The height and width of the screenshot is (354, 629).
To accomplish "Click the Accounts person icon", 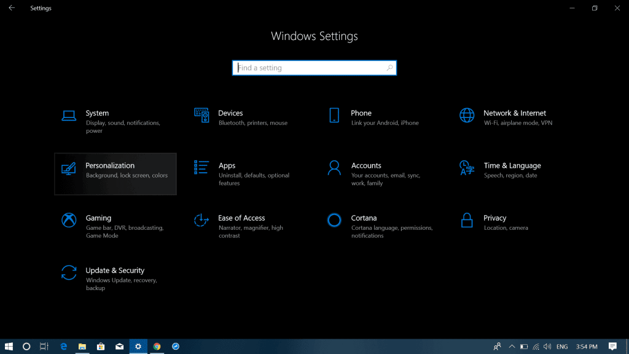I will pyautogui.click(x=334, y=168).
